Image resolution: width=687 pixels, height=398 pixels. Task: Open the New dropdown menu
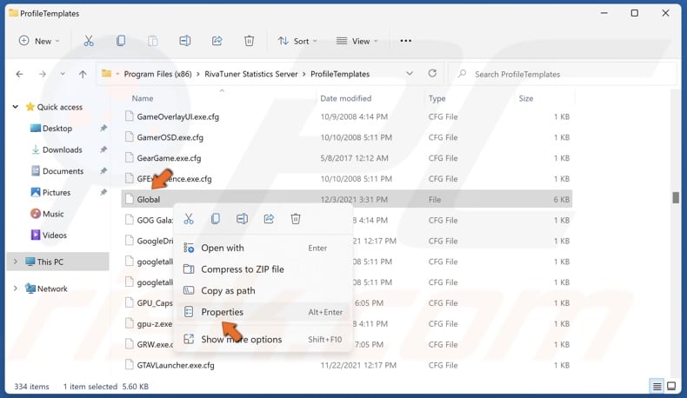tap(39, 41)
